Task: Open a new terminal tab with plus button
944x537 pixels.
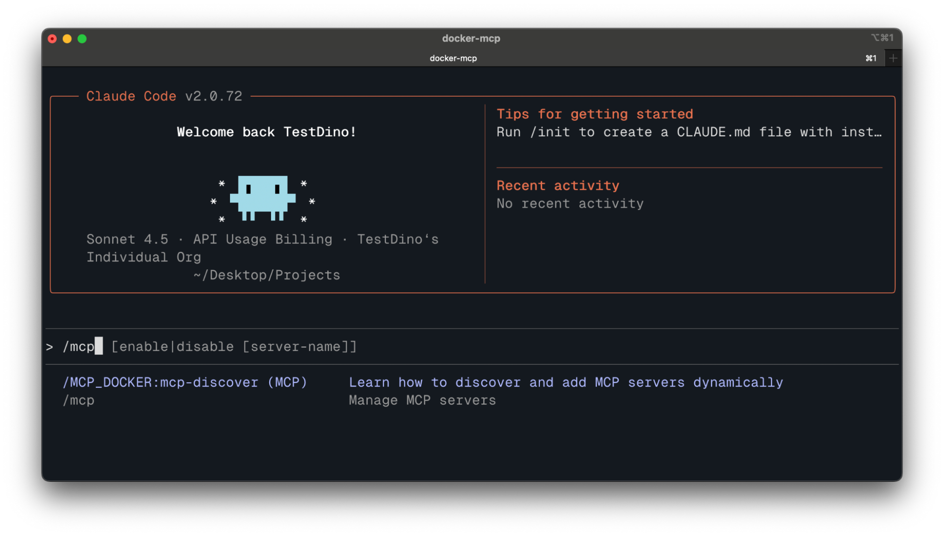Action: click(x=893, y=58)
